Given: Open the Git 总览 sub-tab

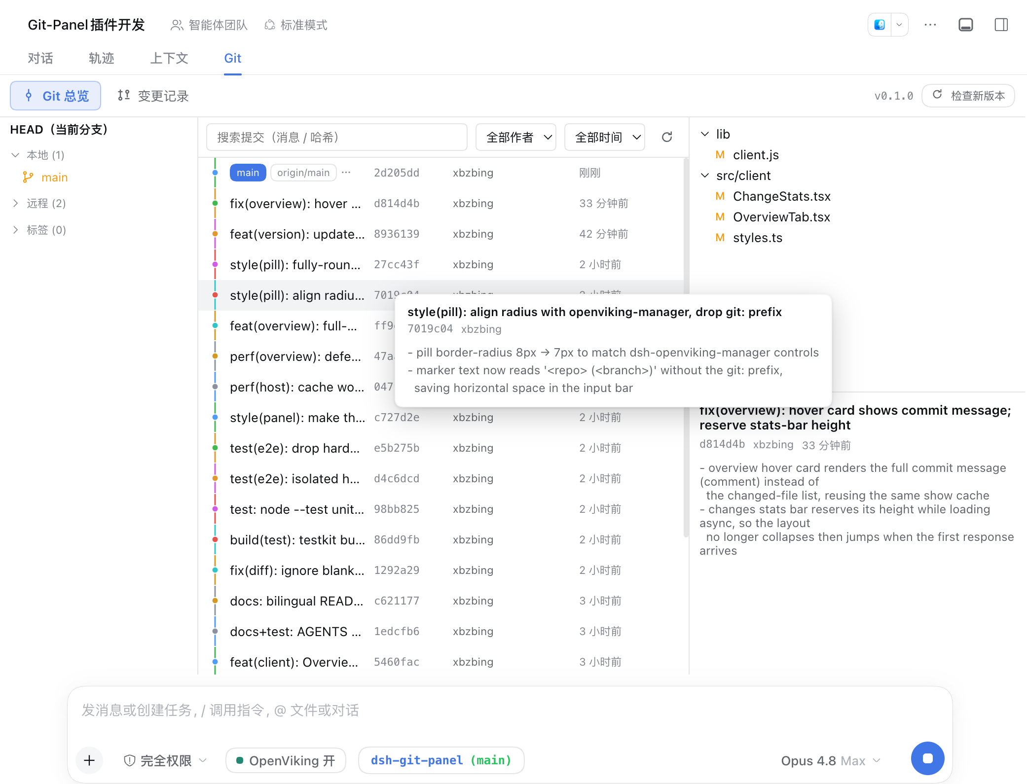Looking at the screenshot, I should (56, 96).
